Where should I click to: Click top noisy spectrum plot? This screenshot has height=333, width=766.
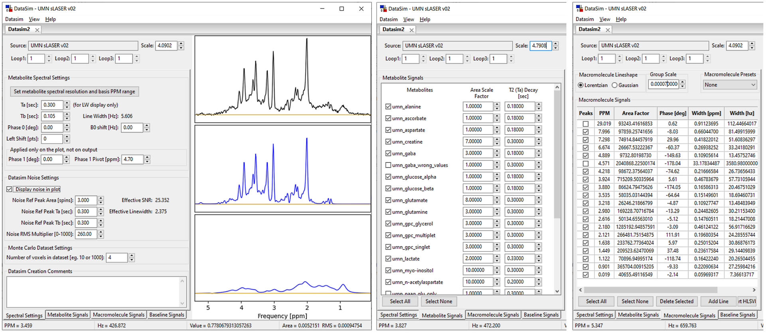pos(282,79)
